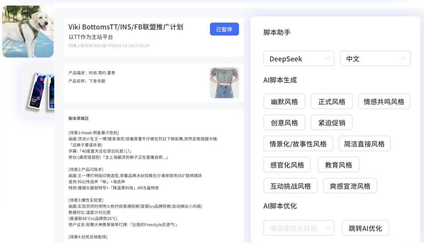This screenshot has width=424, height=243.
Task: Click the 跳转AI优化 button
Action: (365, 228)
